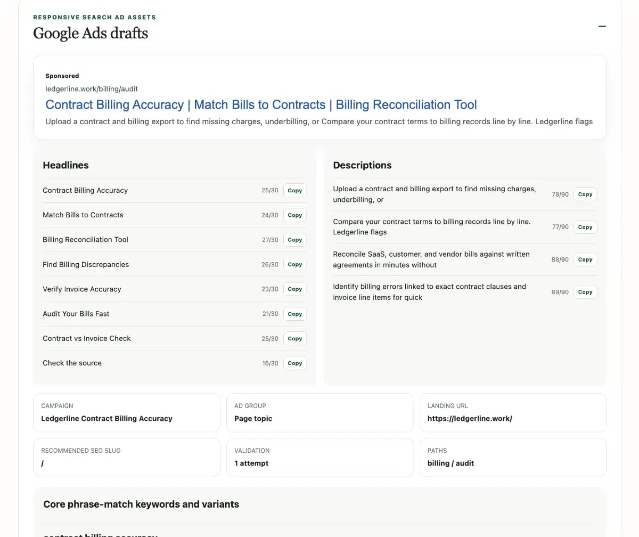This screenshot has height=537, width=639.
Task: Select the 'Audit Your Bills Fast' headline text
Action: [x=76, y=314]
